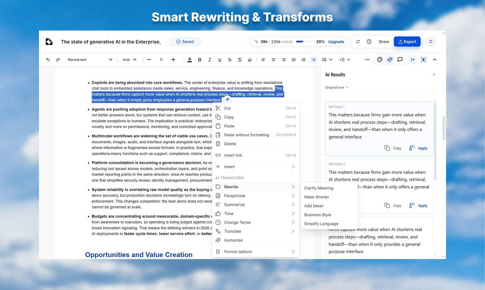
Task: Copy the Option 2 result
Action: 393,205
